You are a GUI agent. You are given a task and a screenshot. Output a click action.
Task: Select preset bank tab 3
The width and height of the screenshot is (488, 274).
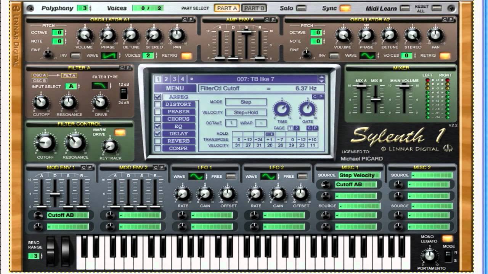point(175,79)
